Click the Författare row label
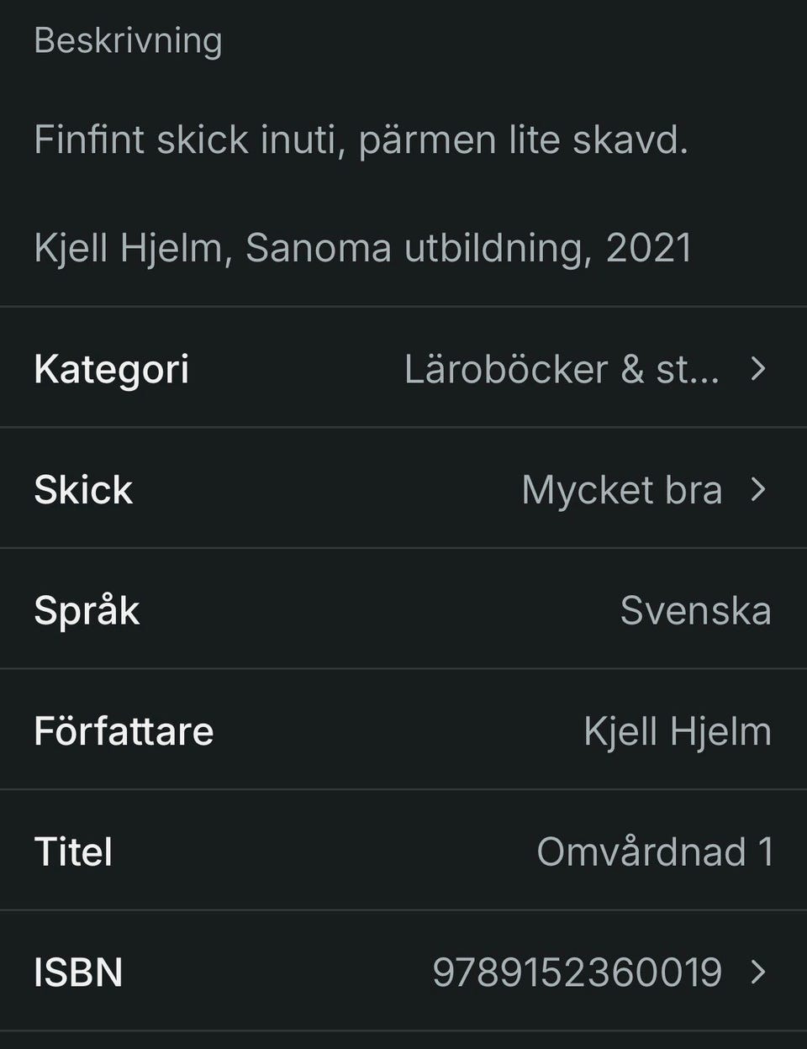The width and height of the screenshot is (807, 1049). [124, 730]
